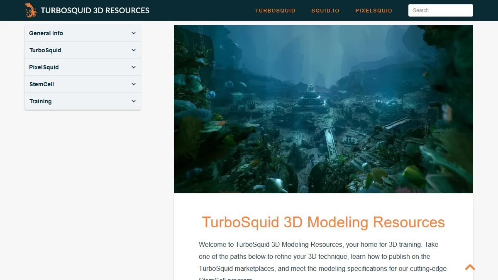Expand the PixelSquid sidebar chevron

coord(134,67)
